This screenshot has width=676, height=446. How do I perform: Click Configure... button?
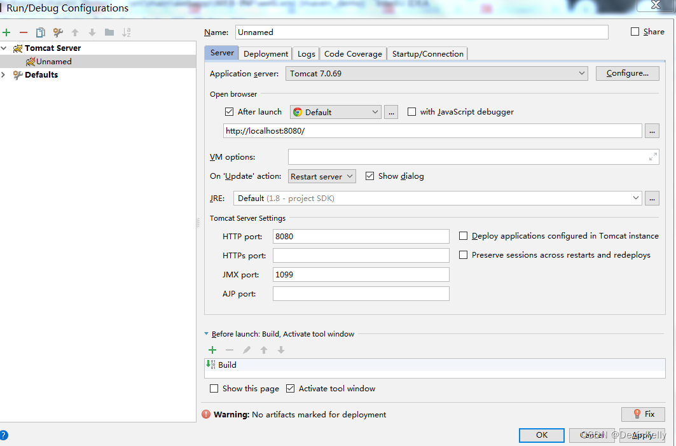627,73
